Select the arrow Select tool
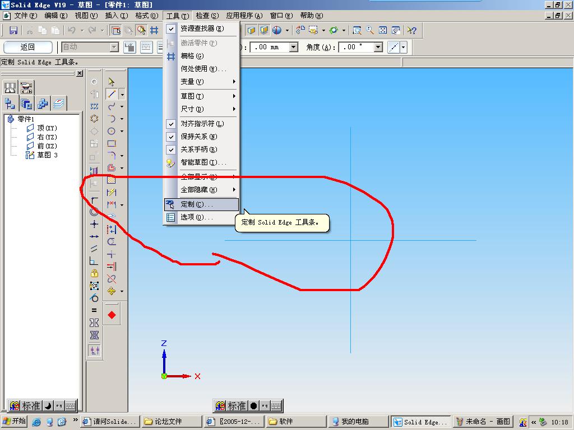 pos(112,82)
